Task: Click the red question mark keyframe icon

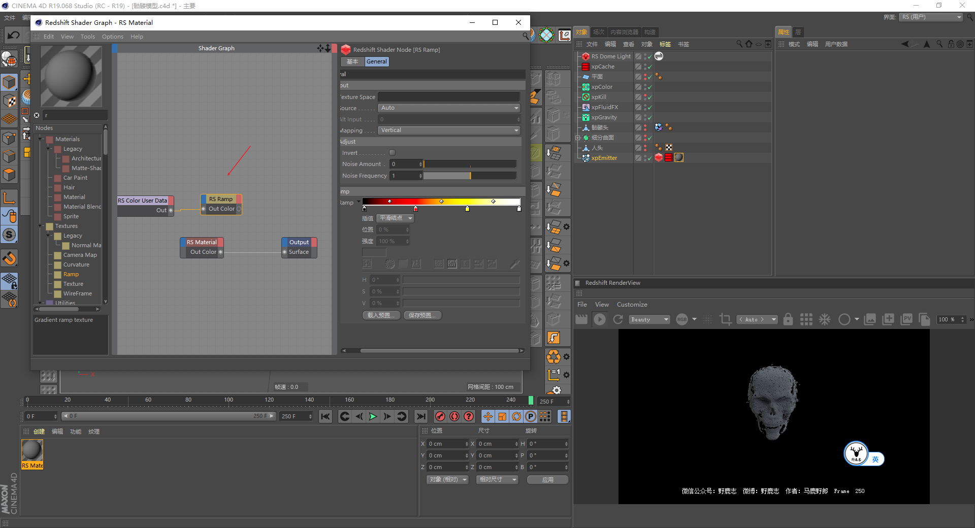Action: point(469,417)
